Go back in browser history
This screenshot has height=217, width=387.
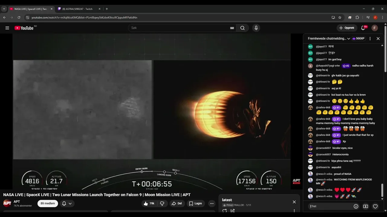click(5, 17)
